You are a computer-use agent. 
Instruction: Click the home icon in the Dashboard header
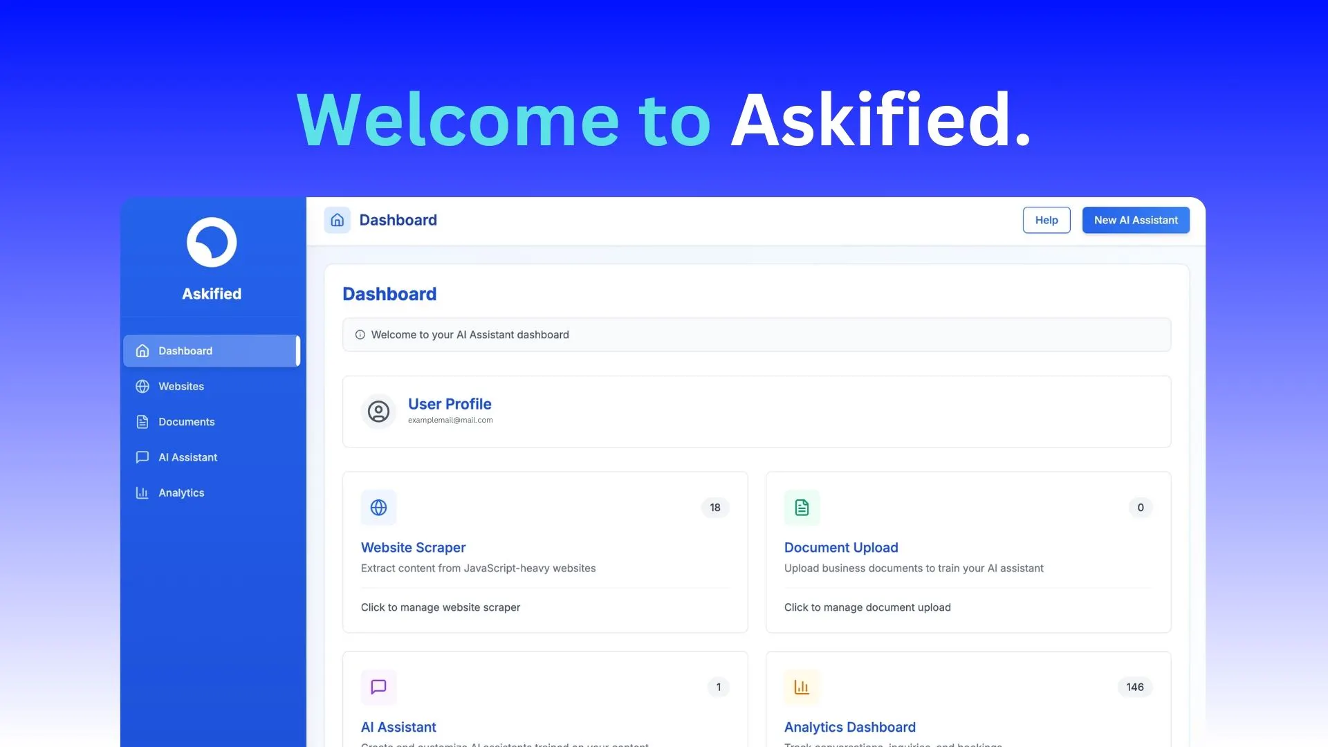[x=337, y=220]
